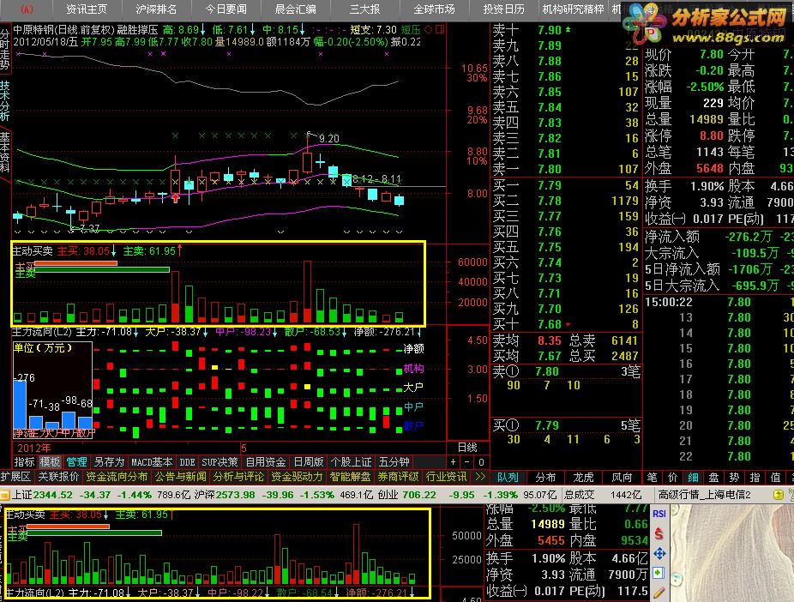
Task: Click the orange icon beside 上证 index
Action: (4, 495)
